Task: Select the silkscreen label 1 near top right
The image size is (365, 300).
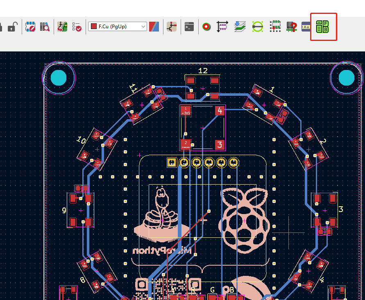Action: (272, 89)
